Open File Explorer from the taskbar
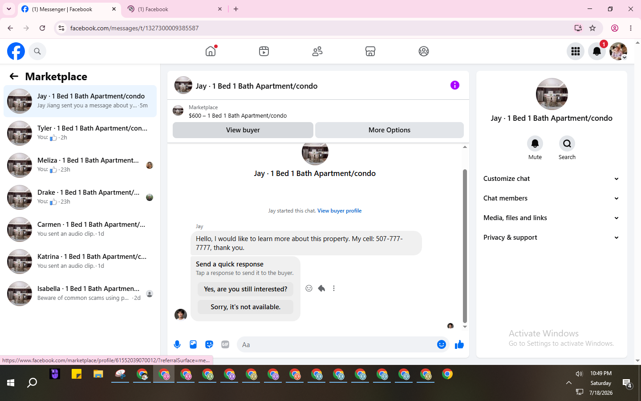 pyautogui.click(x=98, y=374)
